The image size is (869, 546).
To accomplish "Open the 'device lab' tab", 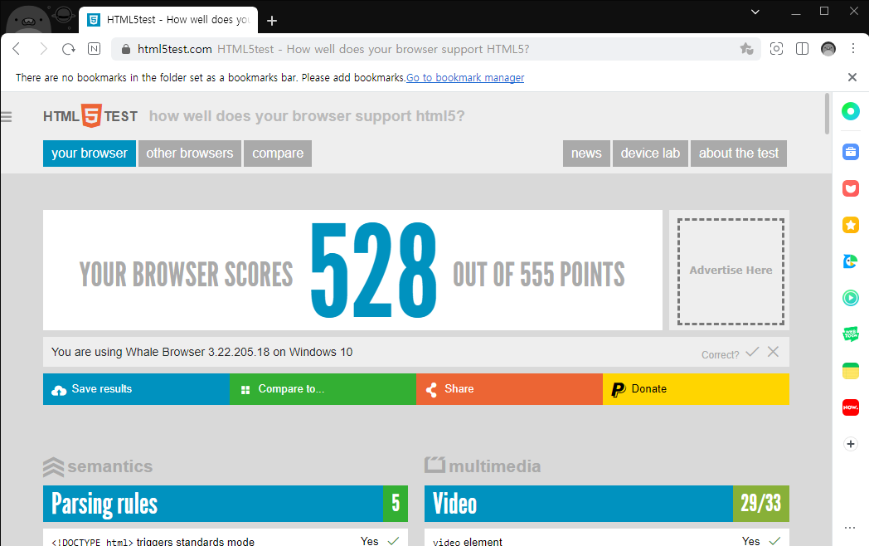I will [x=650, y=154].
